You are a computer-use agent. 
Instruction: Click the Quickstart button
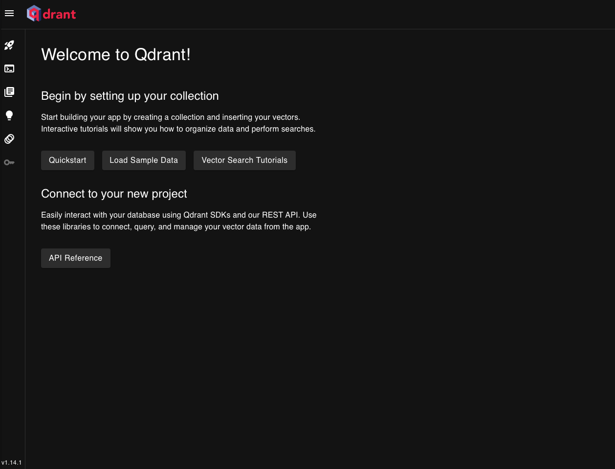pos(67,160)
